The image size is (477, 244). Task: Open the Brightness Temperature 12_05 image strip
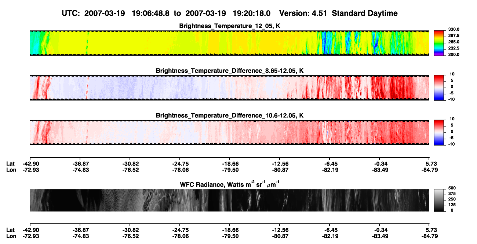229,43
